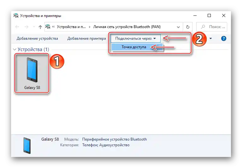Close the Устройства и принтеры window

pos(224,15)
